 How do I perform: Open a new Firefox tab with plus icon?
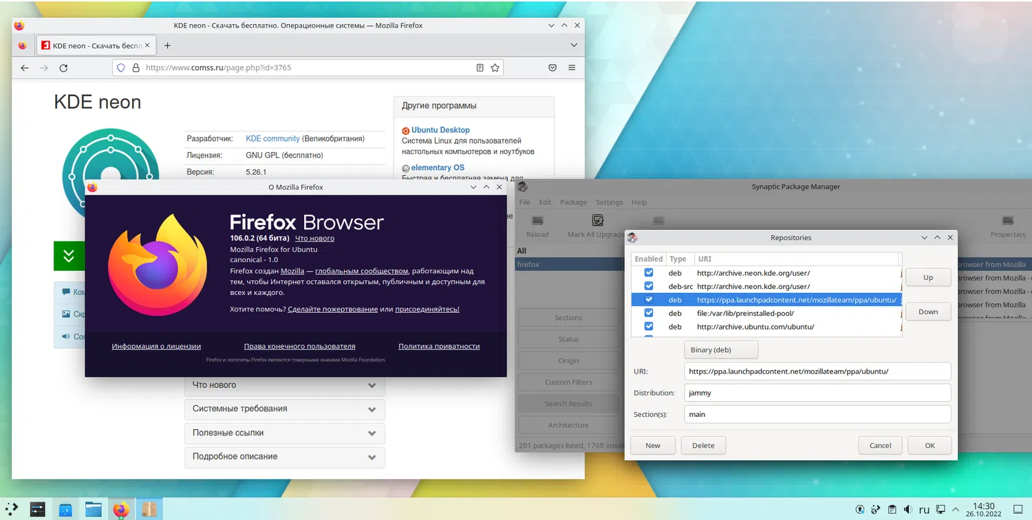[167, 45]
